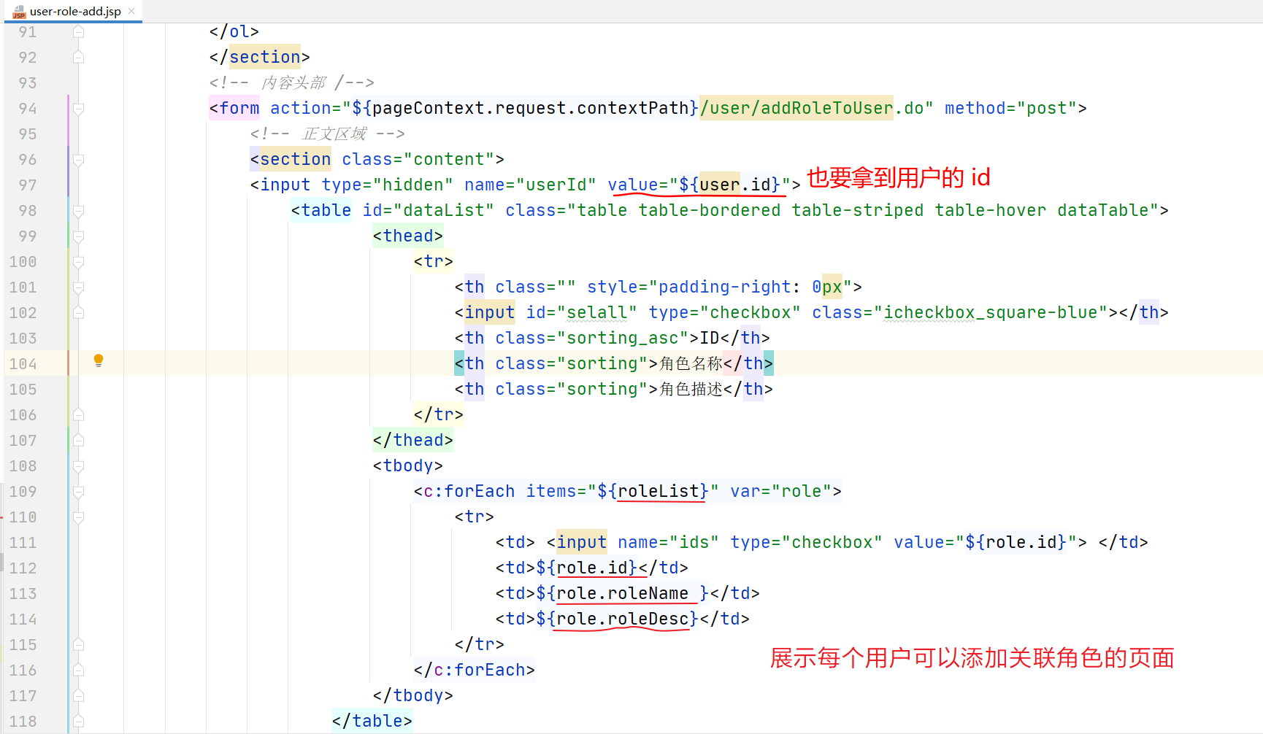Click the var="role" attribute
Image resolution: width=1263 pixels, height=734 pixels.
(781, 491)
